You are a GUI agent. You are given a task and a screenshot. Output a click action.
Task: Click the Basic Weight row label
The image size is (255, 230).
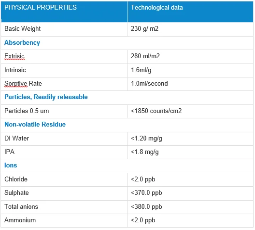click(x=22, y=29)
